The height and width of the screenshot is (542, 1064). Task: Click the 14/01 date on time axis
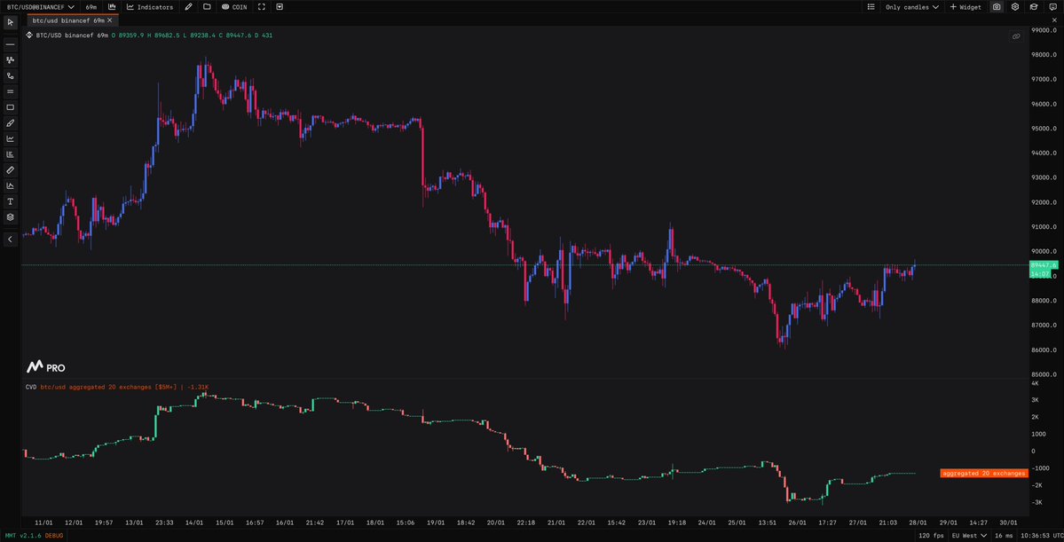194,523
